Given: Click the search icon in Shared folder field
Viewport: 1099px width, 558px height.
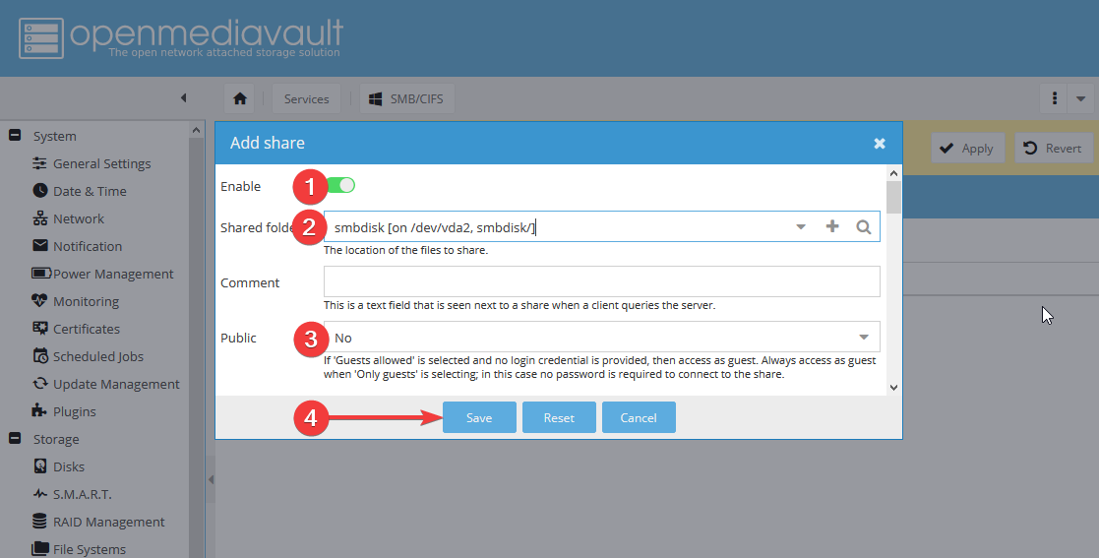Looking at the screenshot, I should click(x=863, y=226).
